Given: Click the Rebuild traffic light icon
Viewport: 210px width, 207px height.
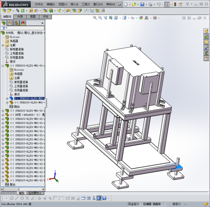Looking at the screenshot, I should tap(175, 4).
